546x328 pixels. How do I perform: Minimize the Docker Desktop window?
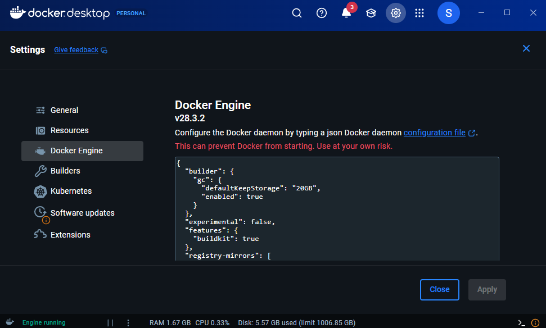[481, 13]
